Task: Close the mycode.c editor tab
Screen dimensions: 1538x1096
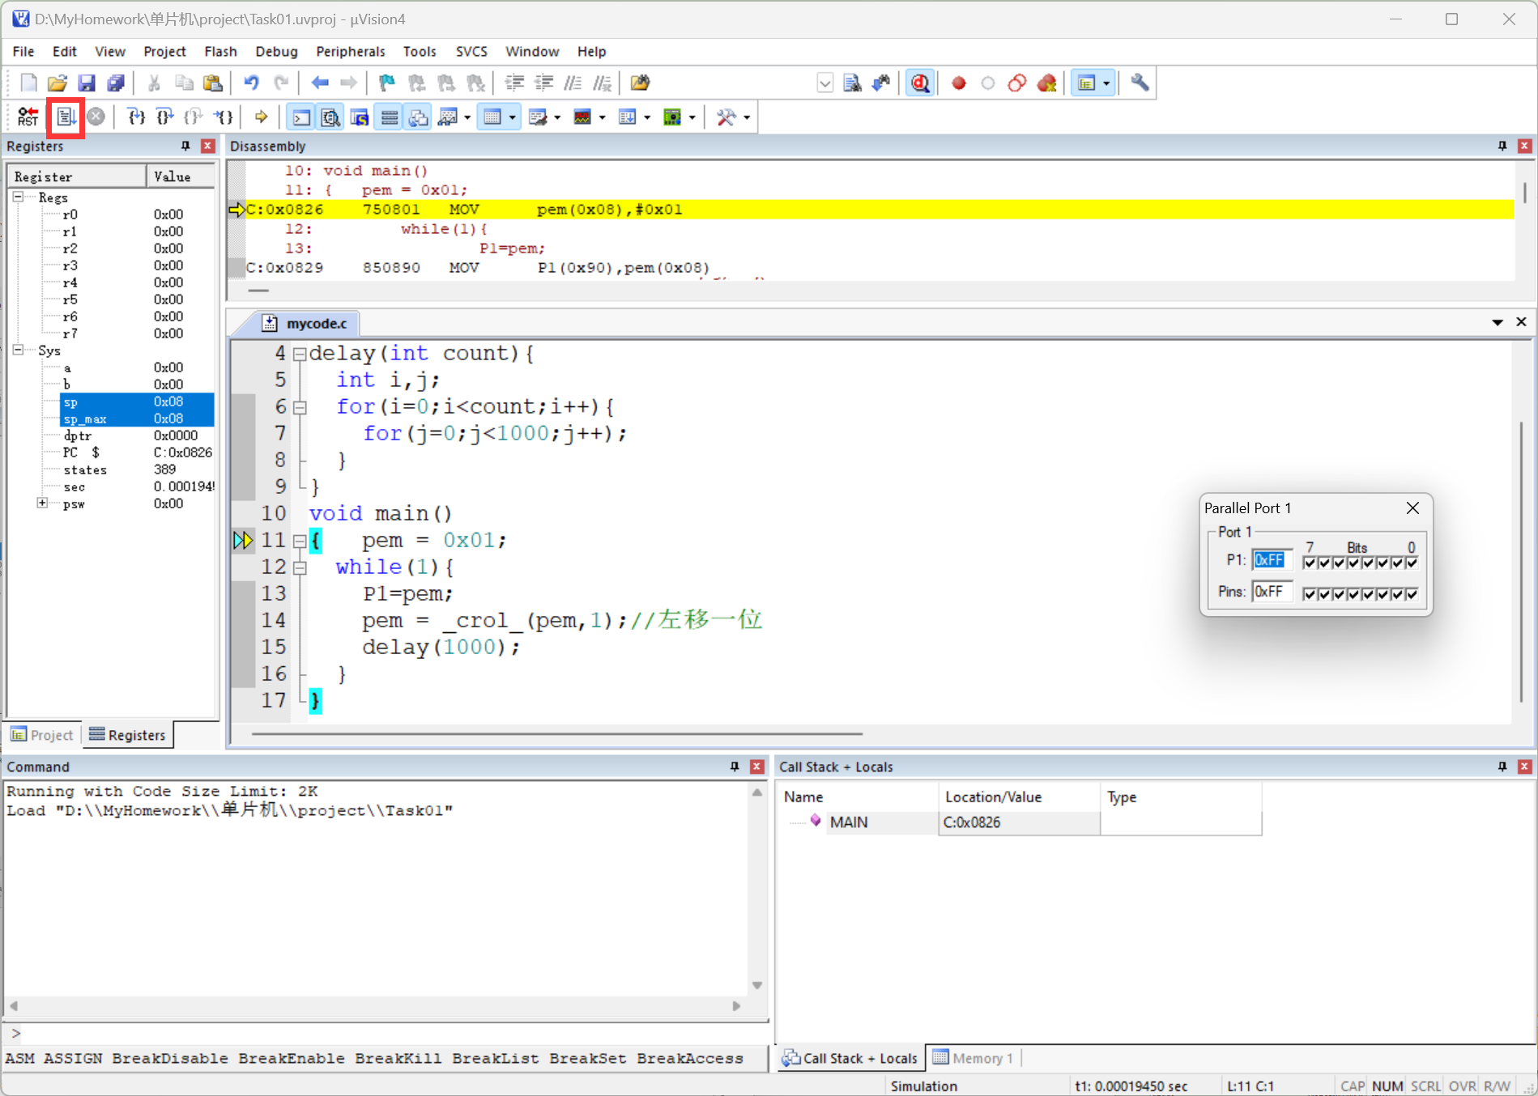Action: [x=1521, y=322]
